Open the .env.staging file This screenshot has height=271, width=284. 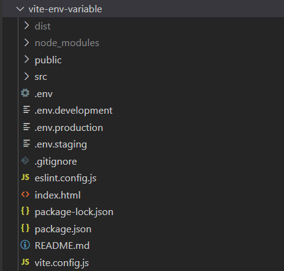61,144
